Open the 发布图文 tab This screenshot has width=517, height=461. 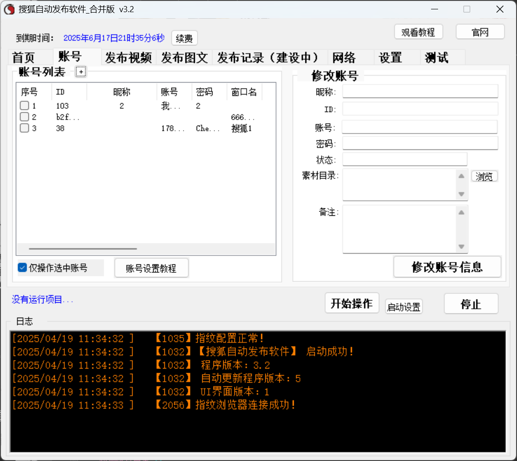coord(184,57)
